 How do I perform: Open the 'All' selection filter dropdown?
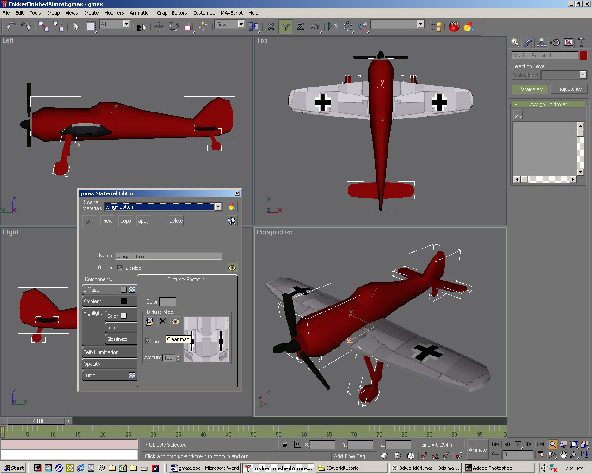pyautogui.click(x=126, y=25)
